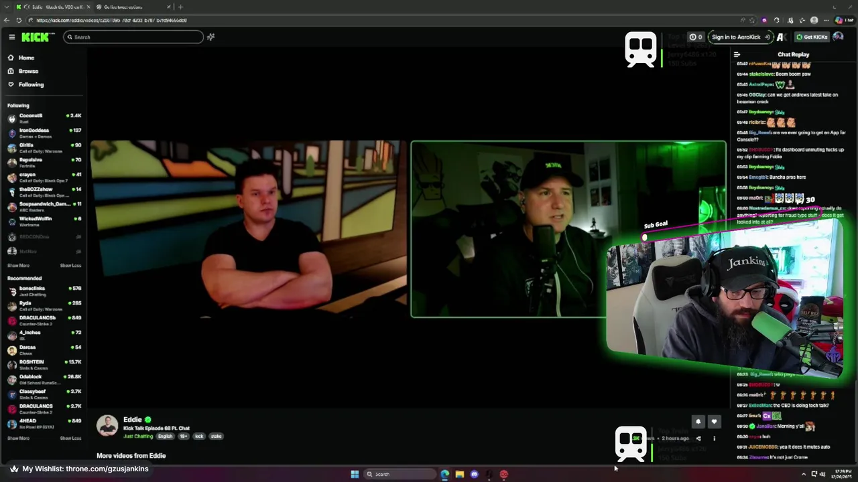Click share icon below video

pyautogui.click(x=698, y=438)
